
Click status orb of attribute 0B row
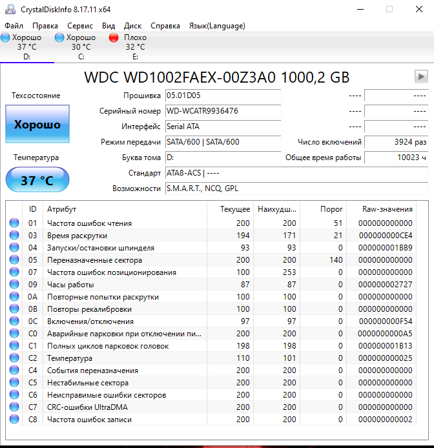click(14, 309)
